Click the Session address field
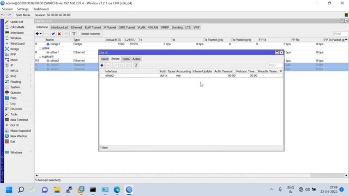The height and width of the screenshot is (196, 349). tap(58, 15)
